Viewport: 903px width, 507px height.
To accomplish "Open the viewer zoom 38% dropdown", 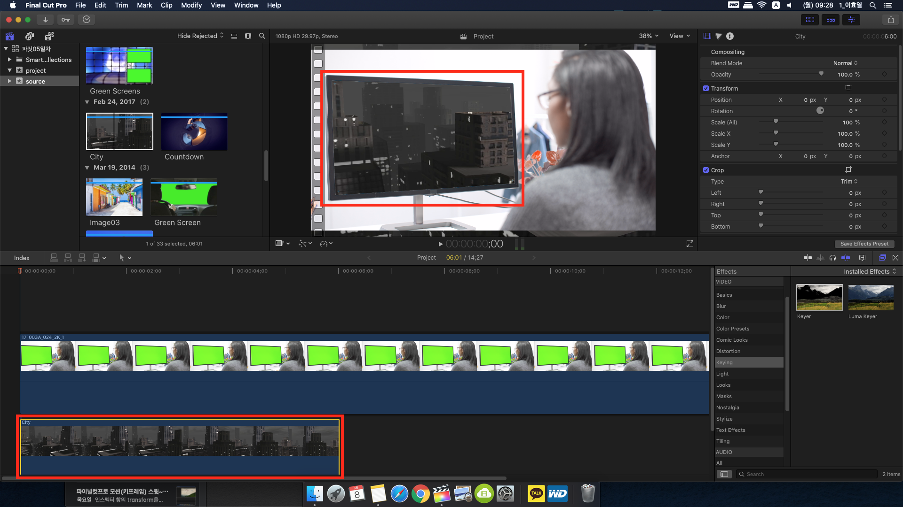I will [x=649, y=36].
